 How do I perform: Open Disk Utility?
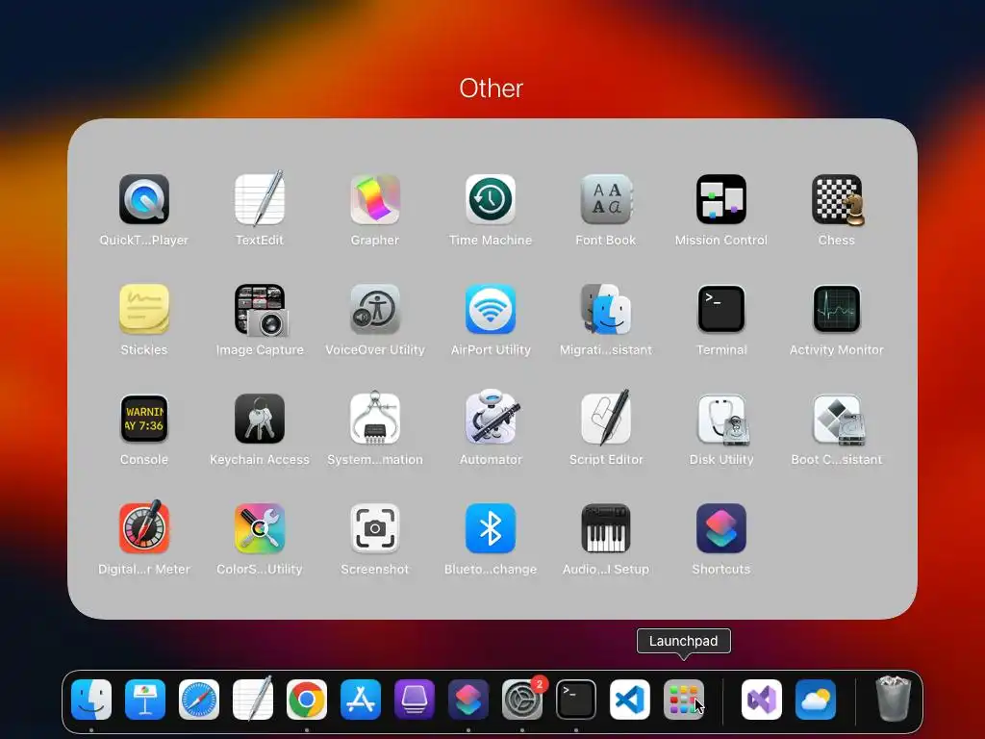(x=721, y=419)
